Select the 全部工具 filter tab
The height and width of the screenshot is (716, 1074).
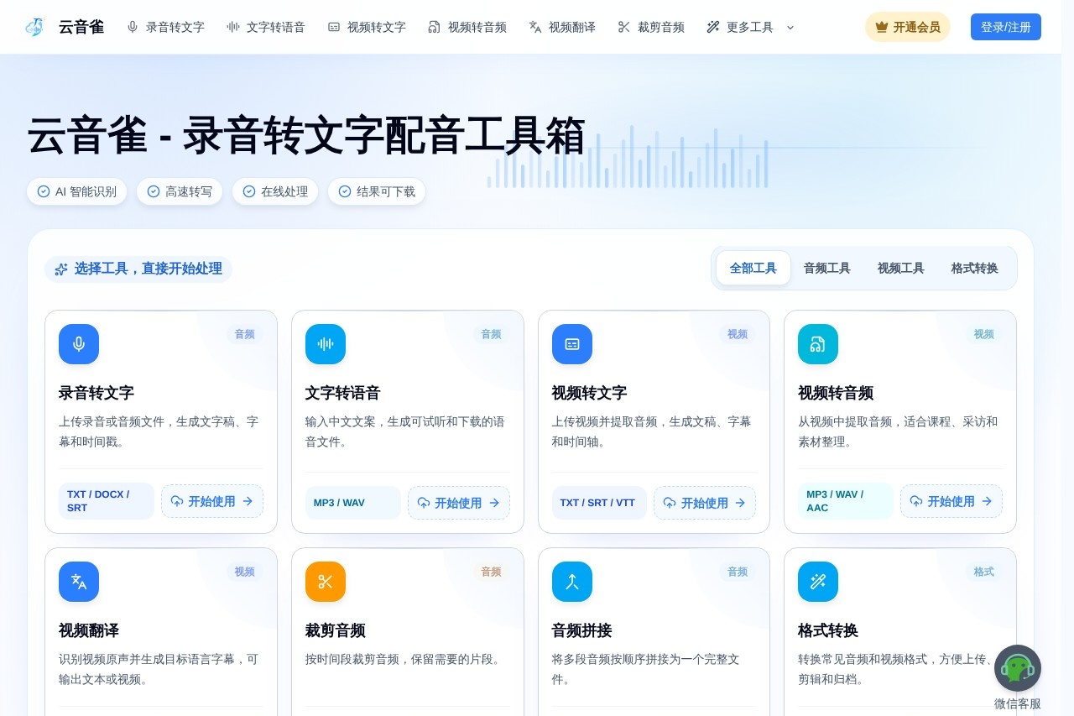[x=753, y=268]
